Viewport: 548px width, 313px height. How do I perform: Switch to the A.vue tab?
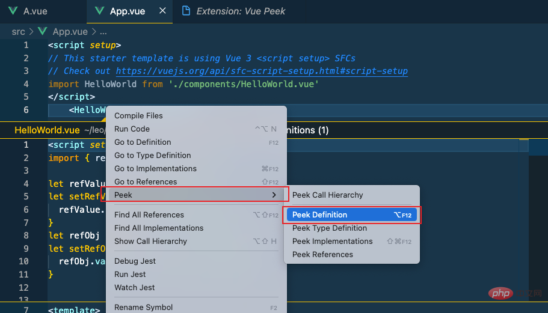(35, 11)
